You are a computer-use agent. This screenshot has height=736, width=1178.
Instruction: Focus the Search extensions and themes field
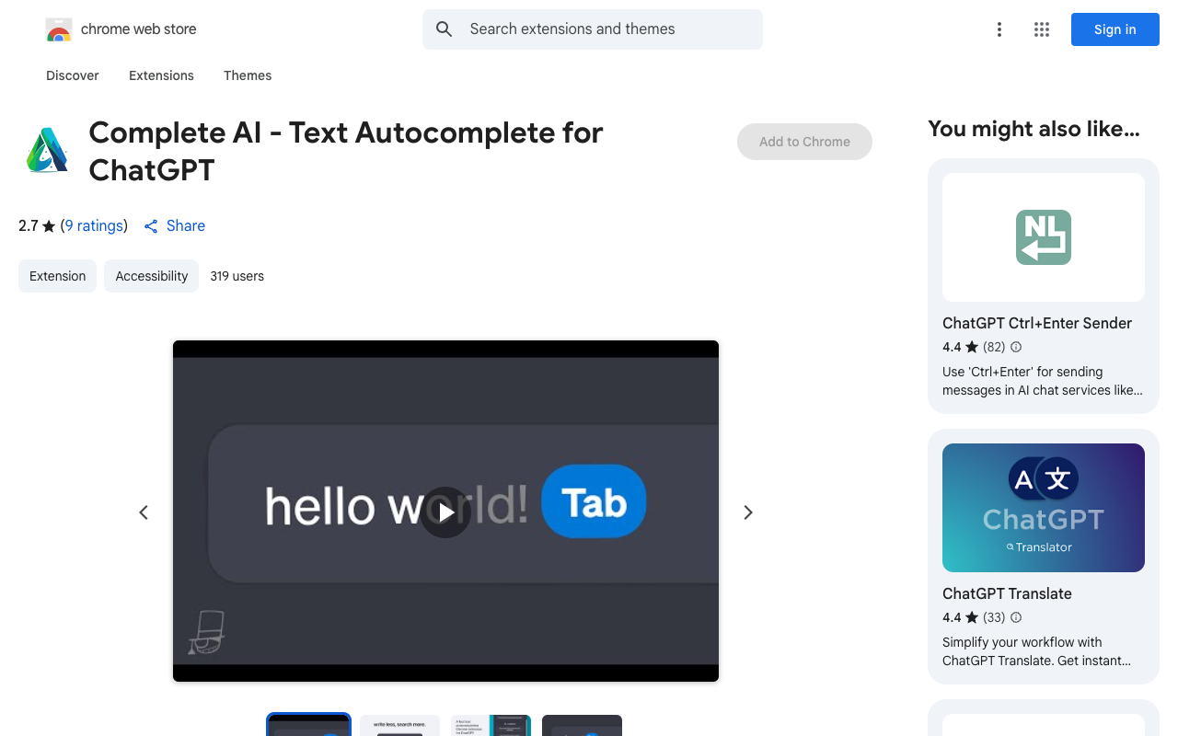click(593, 29)
